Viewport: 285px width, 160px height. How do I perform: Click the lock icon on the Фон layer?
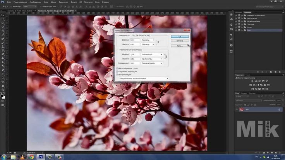click(x=279, y=110)
